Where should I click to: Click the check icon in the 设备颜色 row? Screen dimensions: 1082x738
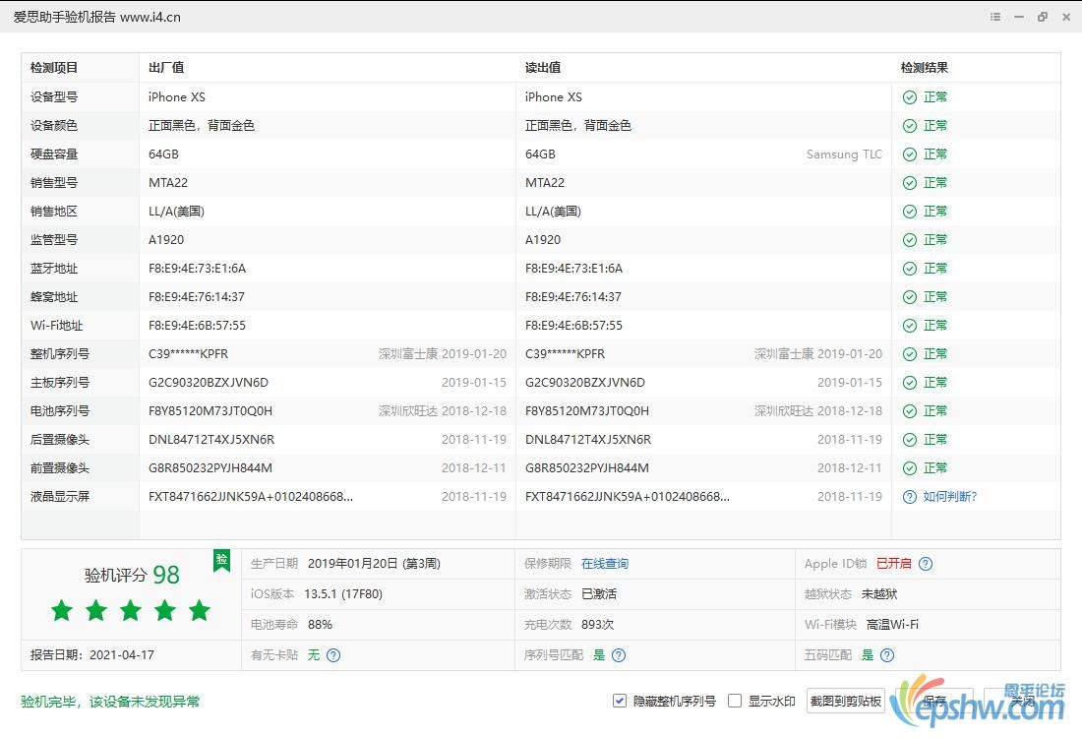[910, 126]
